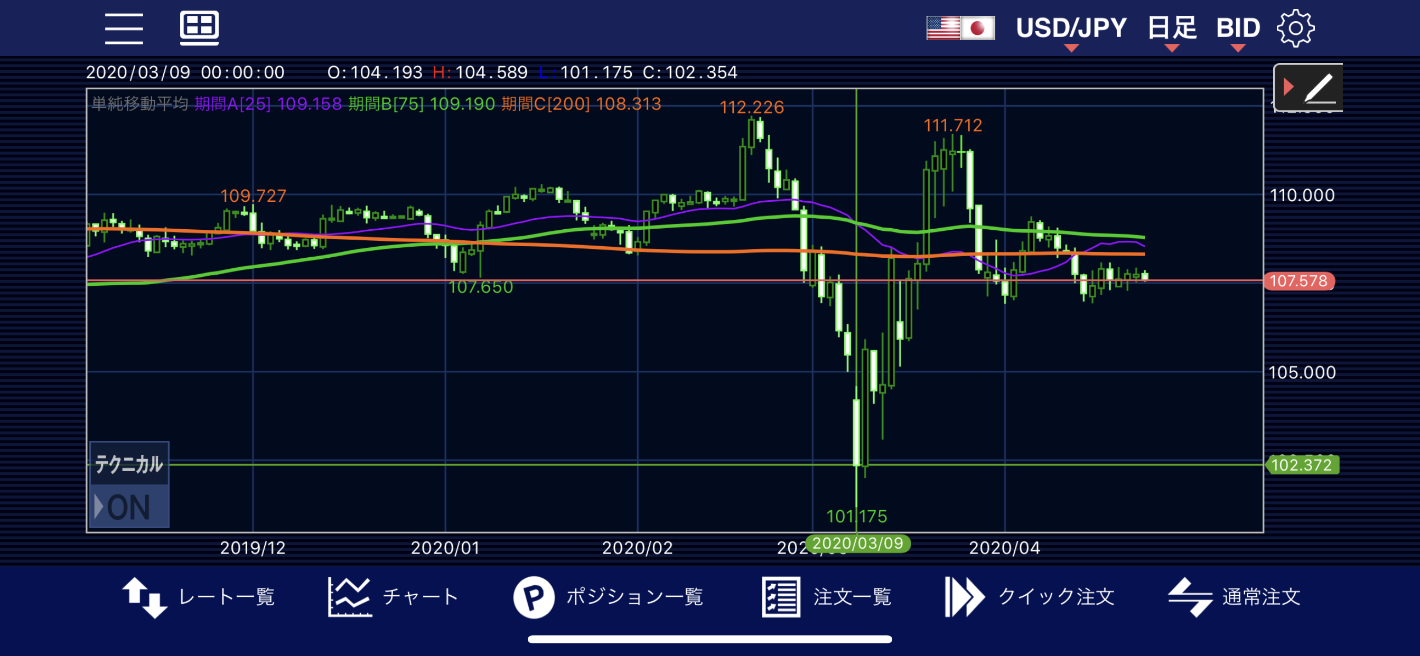Tap the 注文一覧 checklist icon
Viewport: 1420px width, 656px height.
pos(781,597)
